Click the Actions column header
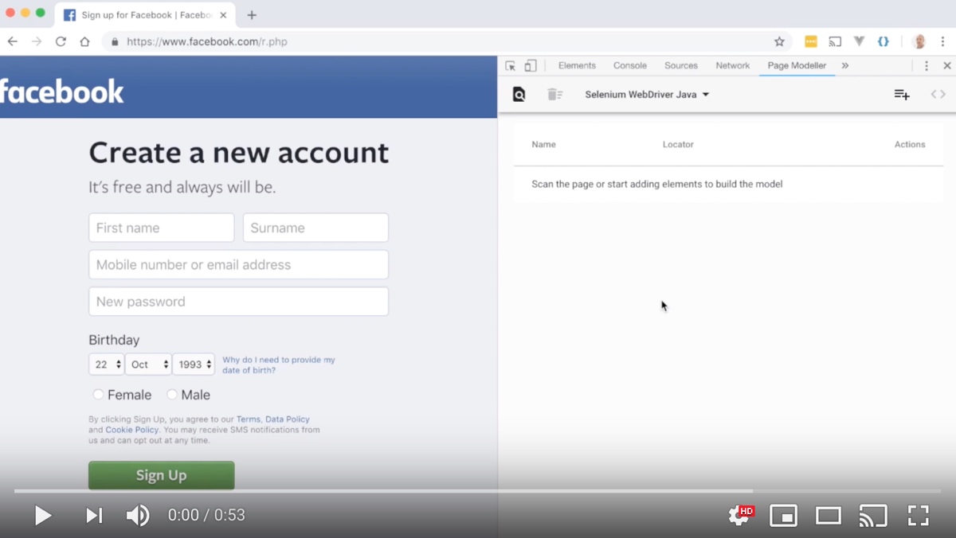Viewport: 956px width, 538px height. point(910,145)
